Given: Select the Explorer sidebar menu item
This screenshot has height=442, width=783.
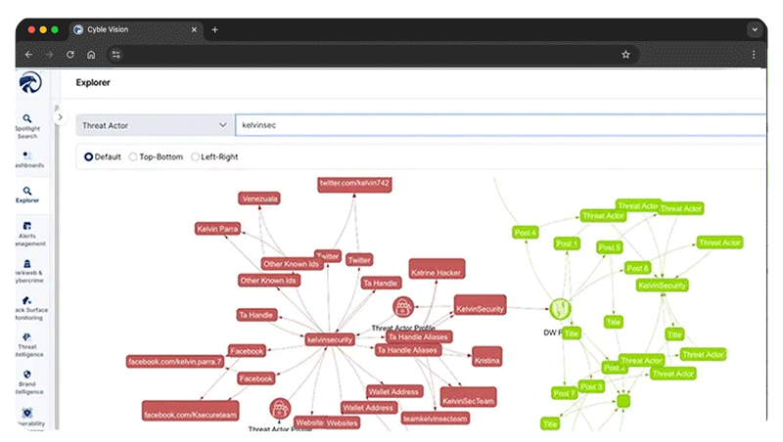Looking at the screenshot, I should click(27, 195).
